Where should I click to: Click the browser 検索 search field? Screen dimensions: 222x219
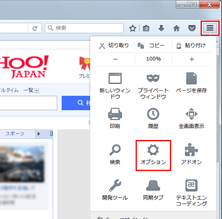pyautogui.click(x=84, y=28)
